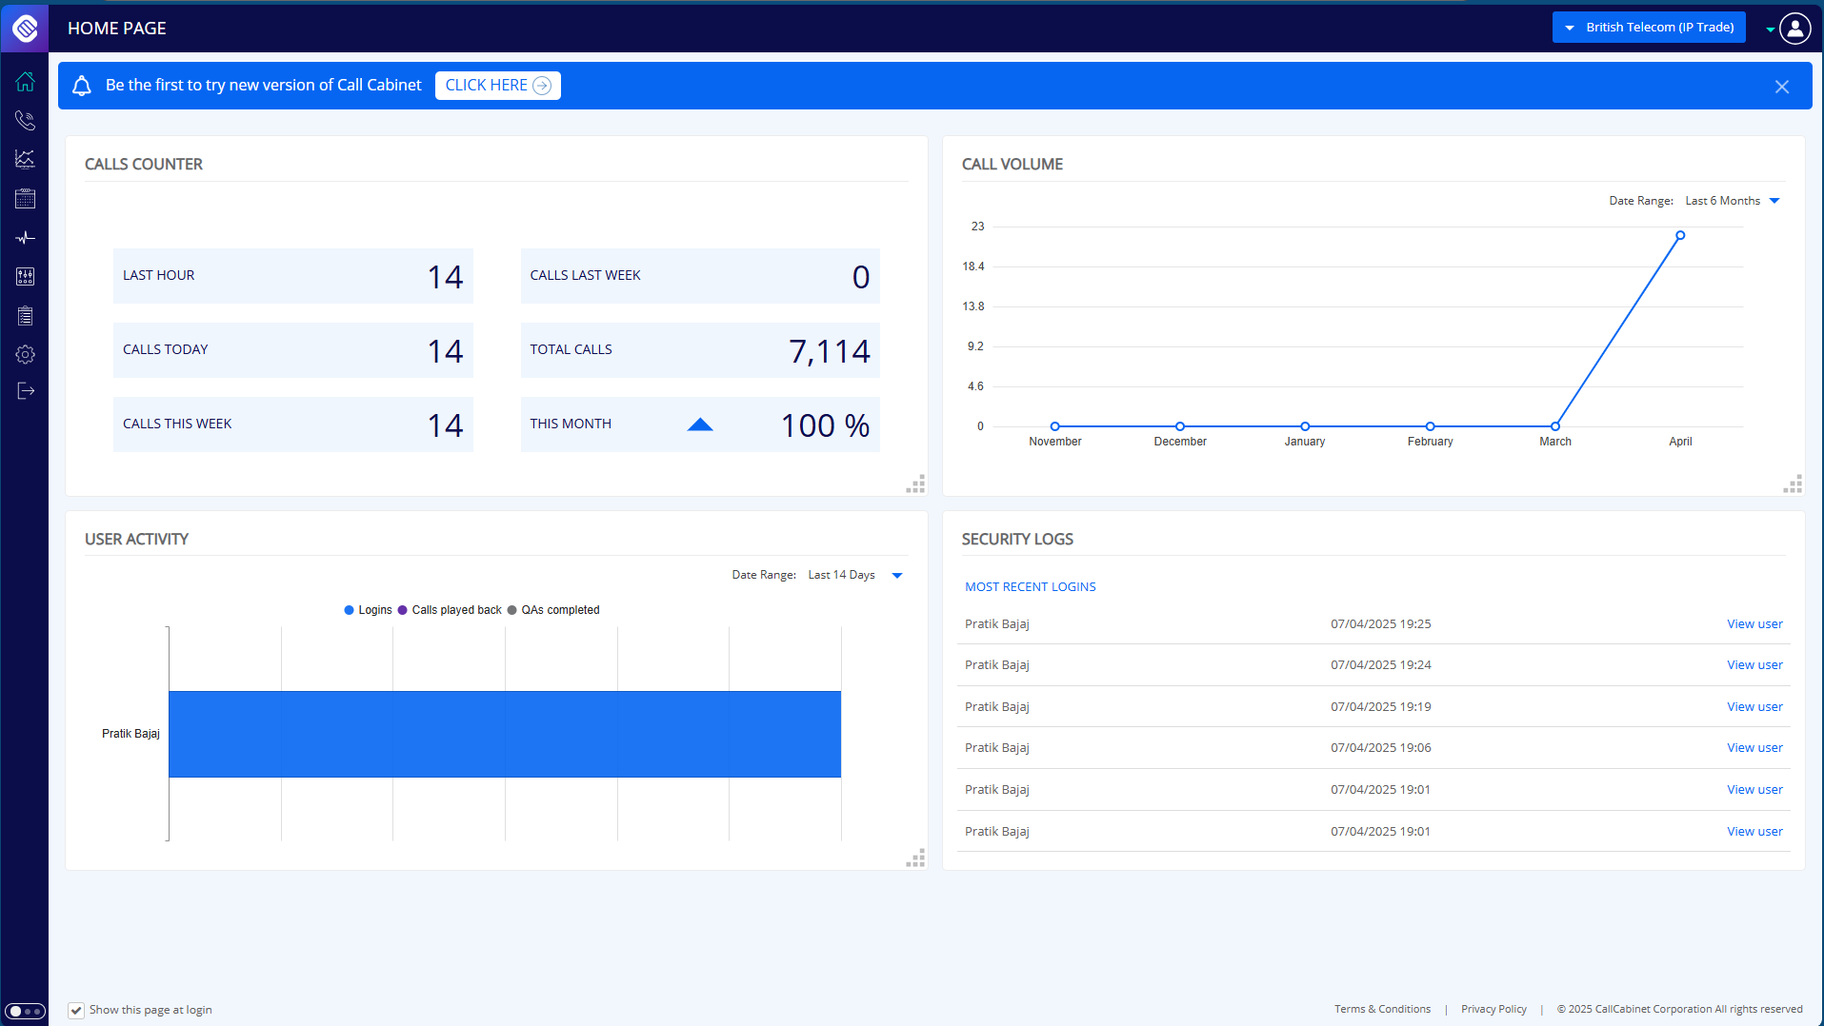The height and width of the screenshot is (1026, 1824).
Task: Click View user for the 19:06 login
Action: [x=1754, y=748]
